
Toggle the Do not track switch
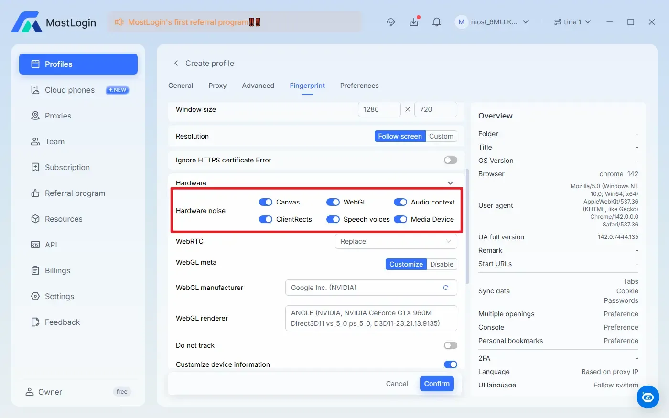point(450,345)
